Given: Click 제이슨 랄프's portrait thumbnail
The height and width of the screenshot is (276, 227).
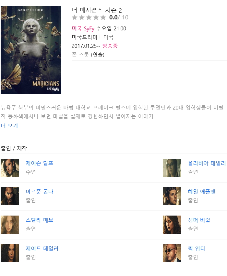Looking at the screenshot, I should (x=10, y=168).
